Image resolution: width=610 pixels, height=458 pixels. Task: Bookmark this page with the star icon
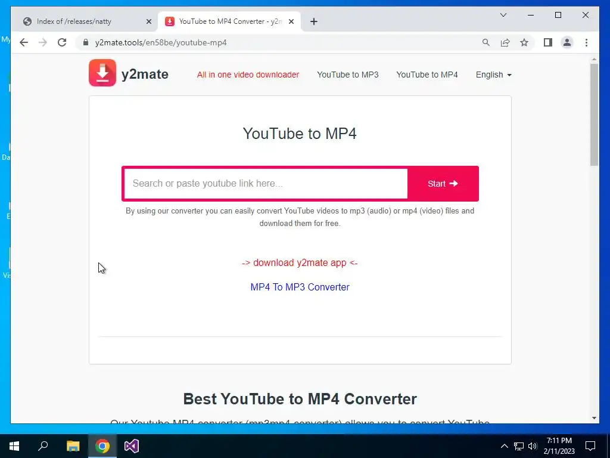click(524, 42)
